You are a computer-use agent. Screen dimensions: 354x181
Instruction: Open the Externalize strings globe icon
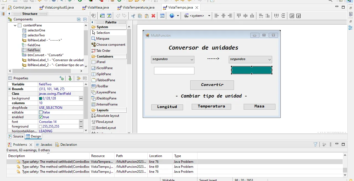[172, 16]
